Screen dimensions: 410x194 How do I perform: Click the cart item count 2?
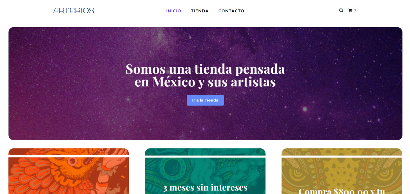pos(355,11)
